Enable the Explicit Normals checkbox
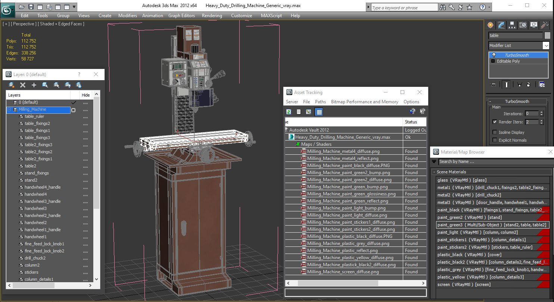Image resolution: width=554 pixels, height=302 pixels. [495, 140]
